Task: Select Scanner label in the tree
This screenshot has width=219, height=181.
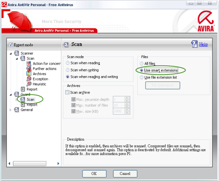Action: click(x=27, y=53)
